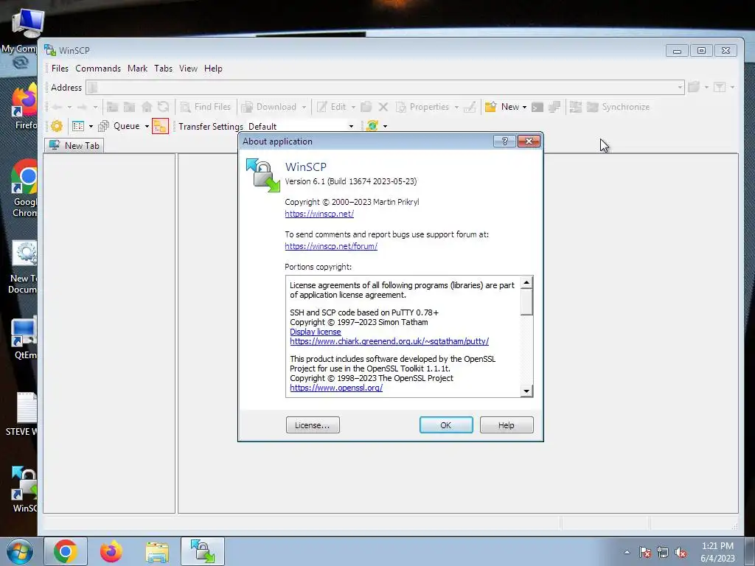Click the New folder toolbar button
This screenshot has height=566, width=755.
502,107
